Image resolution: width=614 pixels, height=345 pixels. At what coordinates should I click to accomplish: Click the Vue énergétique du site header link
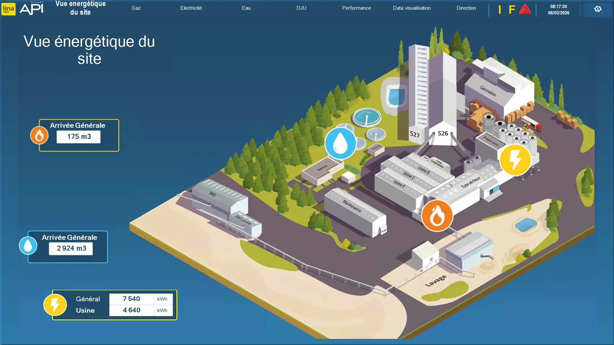tap(81, 8)
